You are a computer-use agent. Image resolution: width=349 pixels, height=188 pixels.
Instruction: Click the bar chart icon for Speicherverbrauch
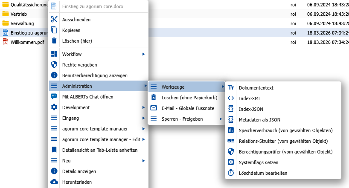point(231,130)
